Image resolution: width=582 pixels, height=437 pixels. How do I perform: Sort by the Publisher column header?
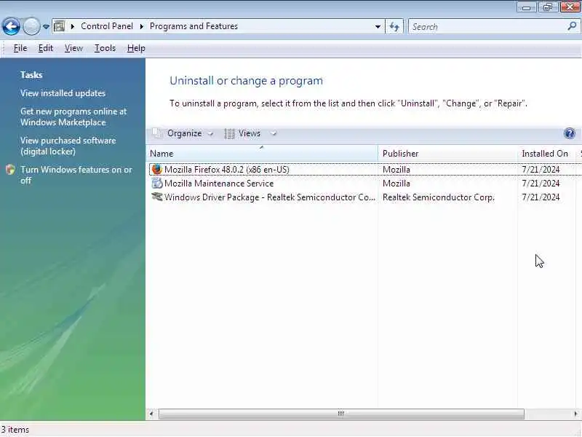pos(447,154)
